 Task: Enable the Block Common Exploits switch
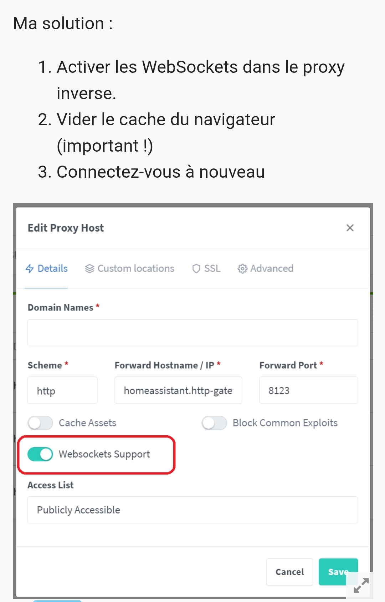(x=214, y=423)
